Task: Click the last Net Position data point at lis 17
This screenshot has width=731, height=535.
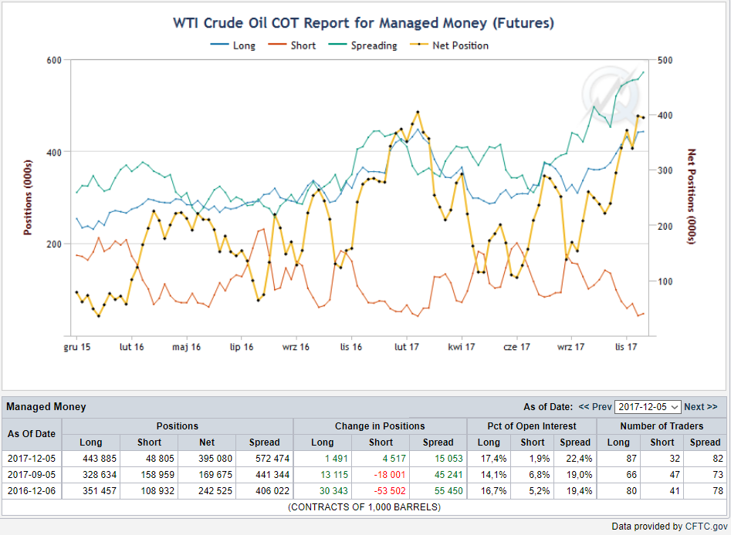Action: (643, 117)
